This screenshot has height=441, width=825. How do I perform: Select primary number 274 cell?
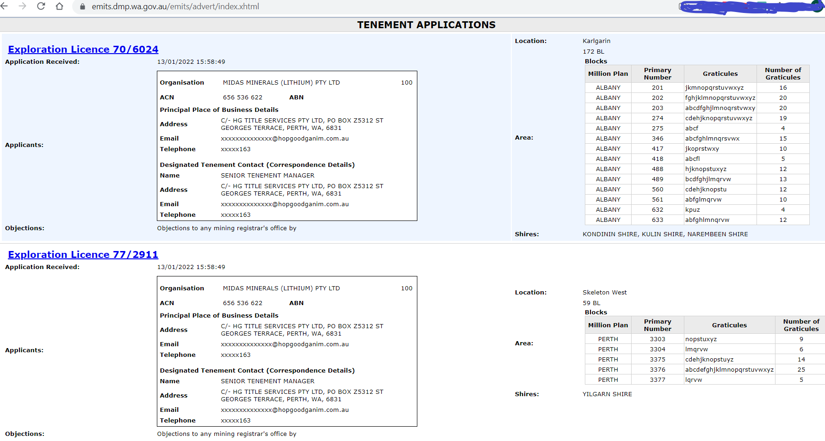coord(658,118)
